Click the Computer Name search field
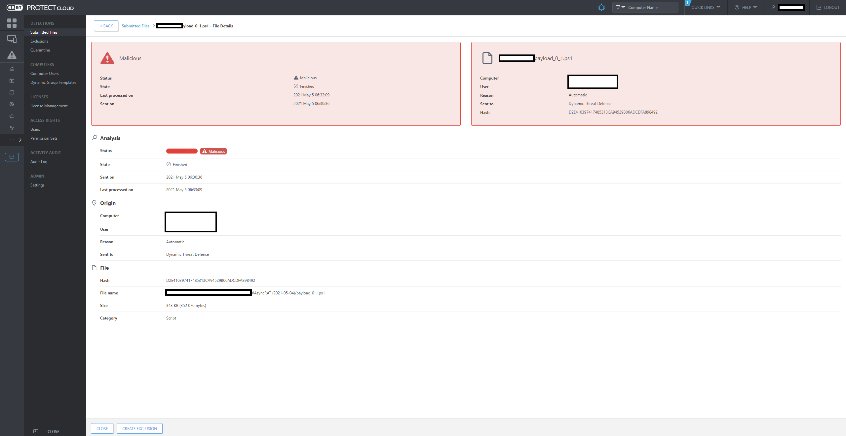Screen dimensions: 846x436 [x=651, y=7]
